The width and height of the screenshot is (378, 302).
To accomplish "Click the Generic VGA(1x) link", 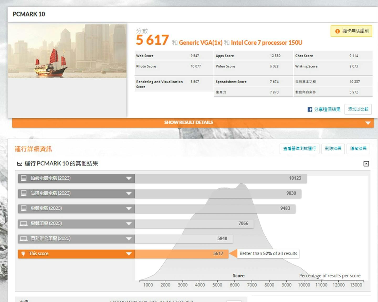I will pos(201,43).
